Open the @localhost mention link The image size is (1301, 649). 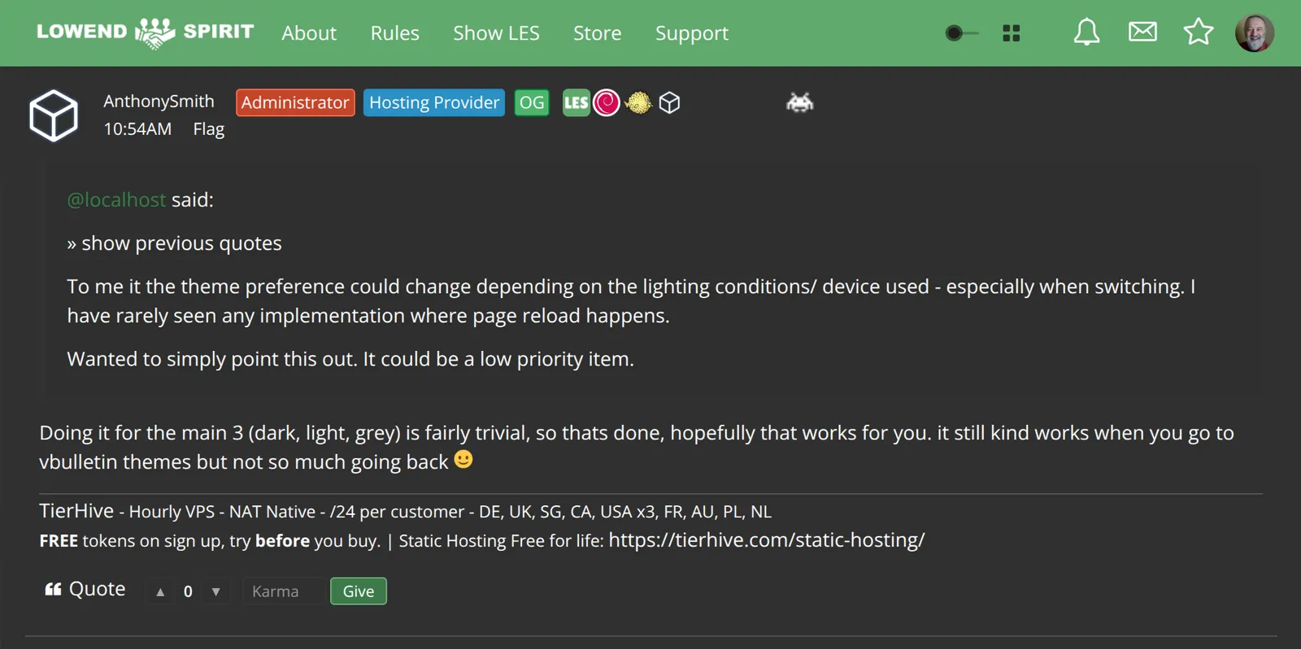116,200
